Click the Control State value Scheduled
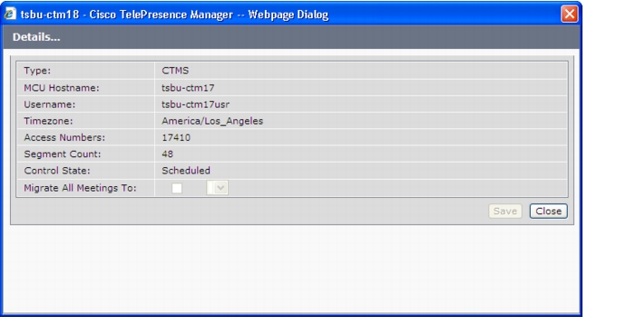 (186, 171)
